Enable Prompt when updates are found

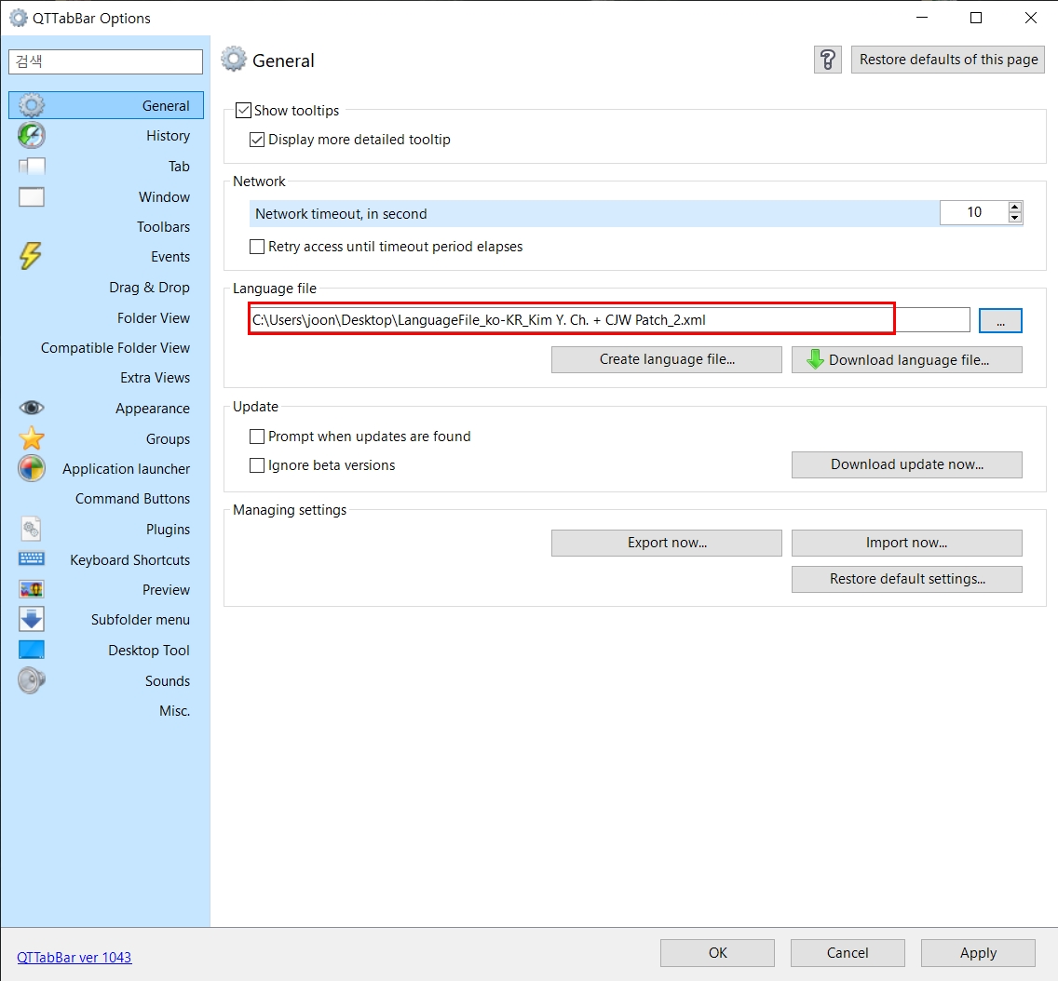(257, 437)
